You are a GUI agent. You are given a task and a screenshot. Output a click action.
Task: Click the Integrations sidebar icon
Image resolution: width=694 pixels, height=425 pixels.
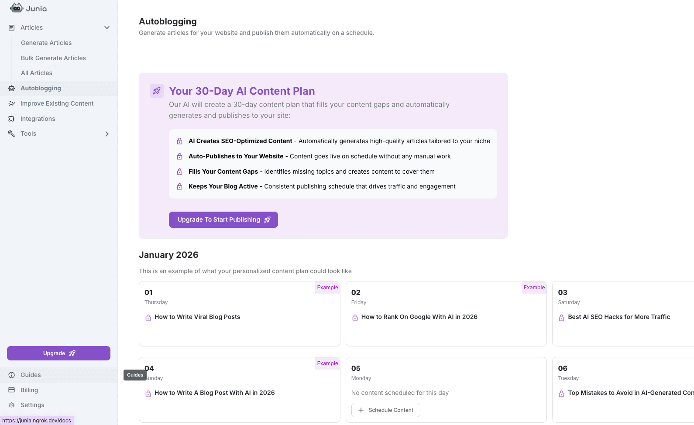pyautogui.click(x=11, y=119)
